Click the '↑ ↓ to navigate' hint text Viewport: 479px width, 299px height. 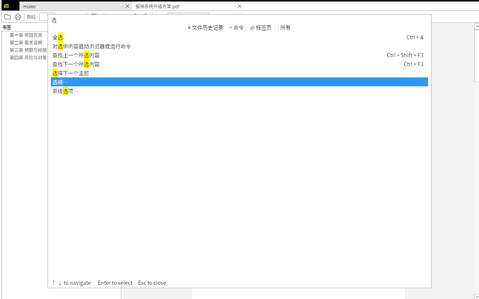point(71,283)
